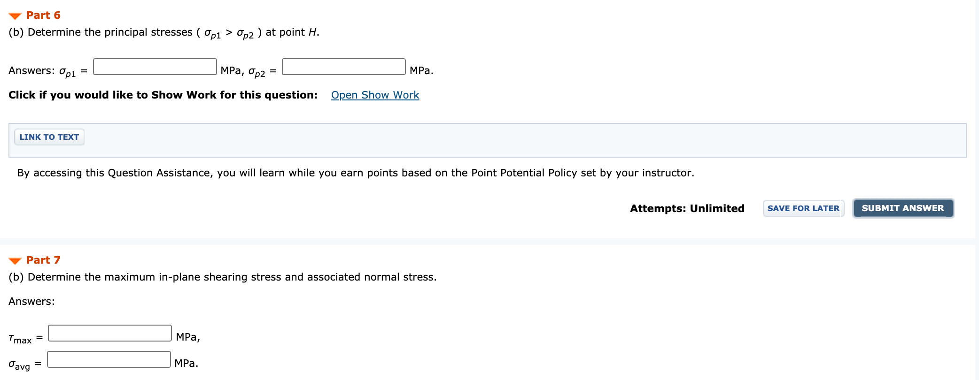Collapse the Part 6 section triangle
Screen dimensions: 979x380
tap(15, 16)
